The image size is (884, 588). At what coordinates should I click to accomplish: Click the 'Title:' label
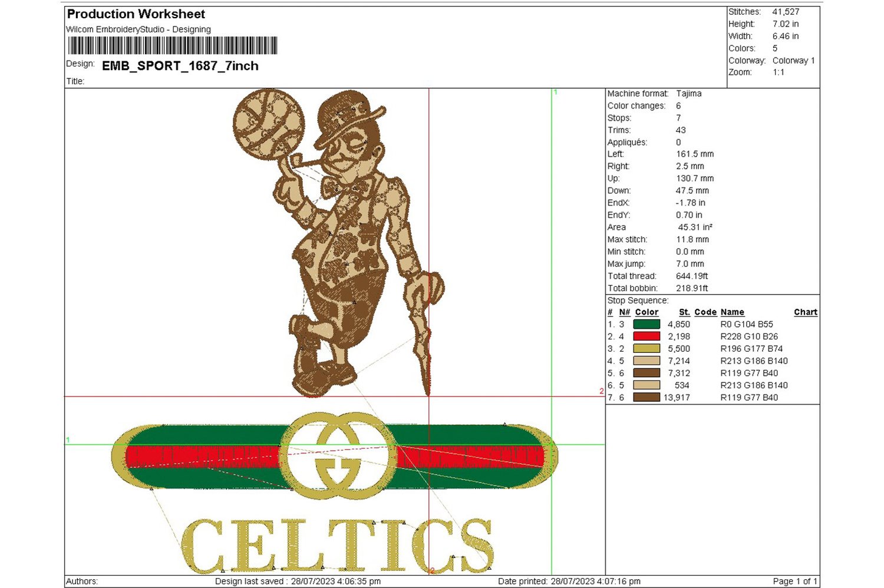[x=75, y=81]
